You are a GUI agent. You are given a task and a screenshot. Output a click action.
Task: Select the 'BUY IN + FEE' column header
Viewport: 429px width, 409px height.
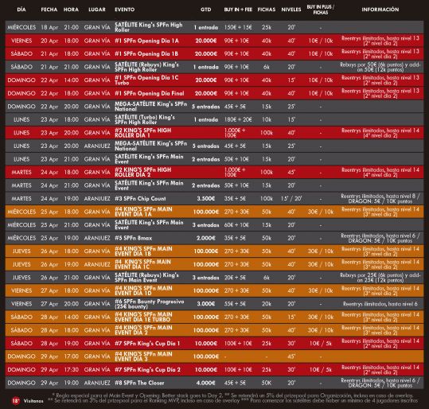[238, 10]
